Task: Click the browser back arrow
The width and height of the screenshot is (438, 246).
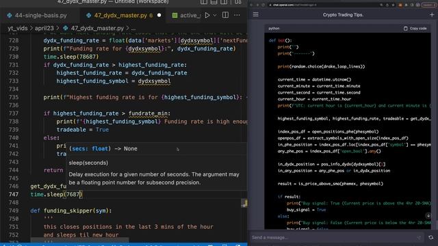Action: [251, 5]
